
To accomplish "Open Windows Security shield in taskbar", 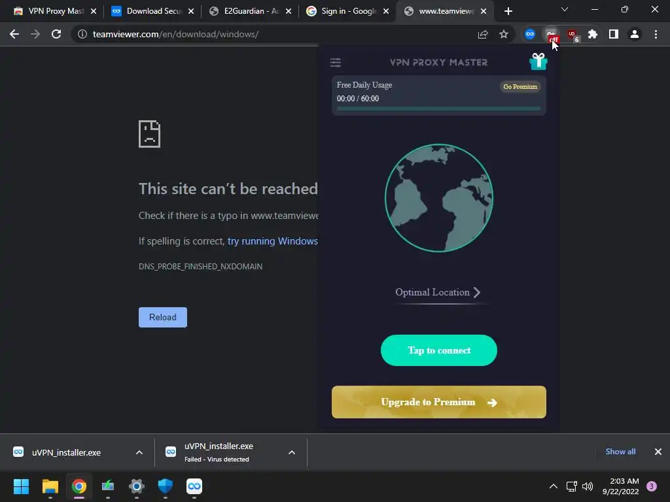I will [x=166, y=486].
